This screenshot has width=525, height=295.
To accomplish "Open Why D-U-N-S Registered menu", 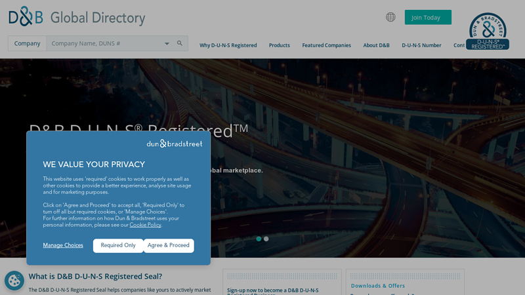I will click(228, 45).
